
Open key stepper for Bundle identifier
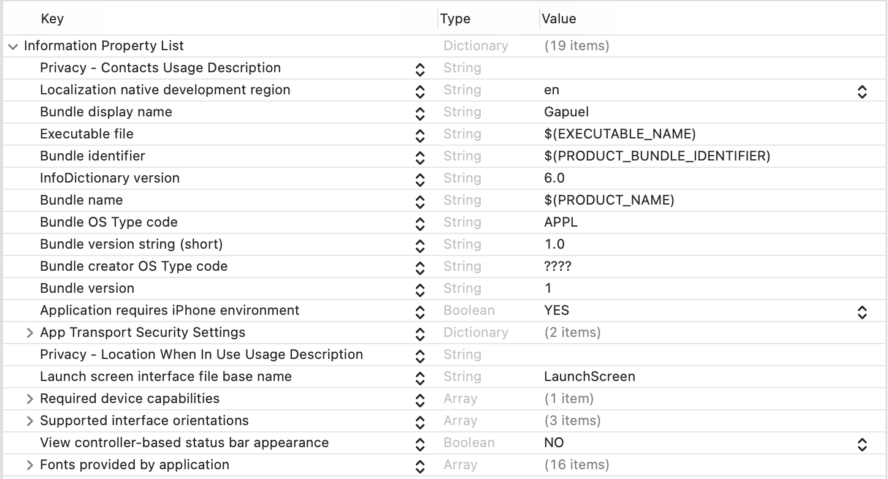click(420, 157)
